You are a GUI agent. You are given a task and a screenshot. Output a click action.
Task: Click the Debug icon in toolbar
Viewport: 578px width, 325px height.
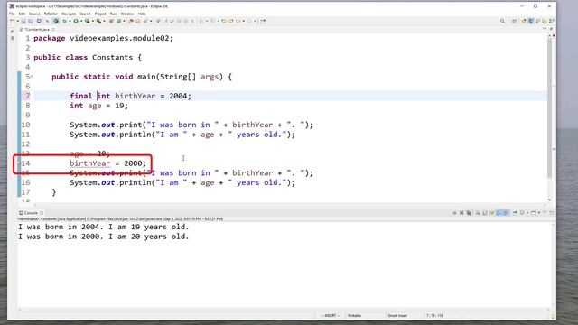(x=64, y=21)
